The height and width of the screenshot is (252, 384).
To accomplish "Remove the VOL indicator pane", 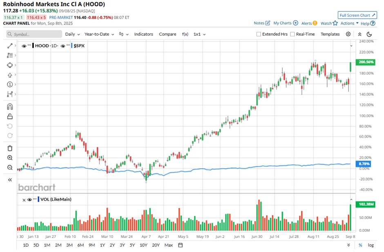I will pos(24,200).
